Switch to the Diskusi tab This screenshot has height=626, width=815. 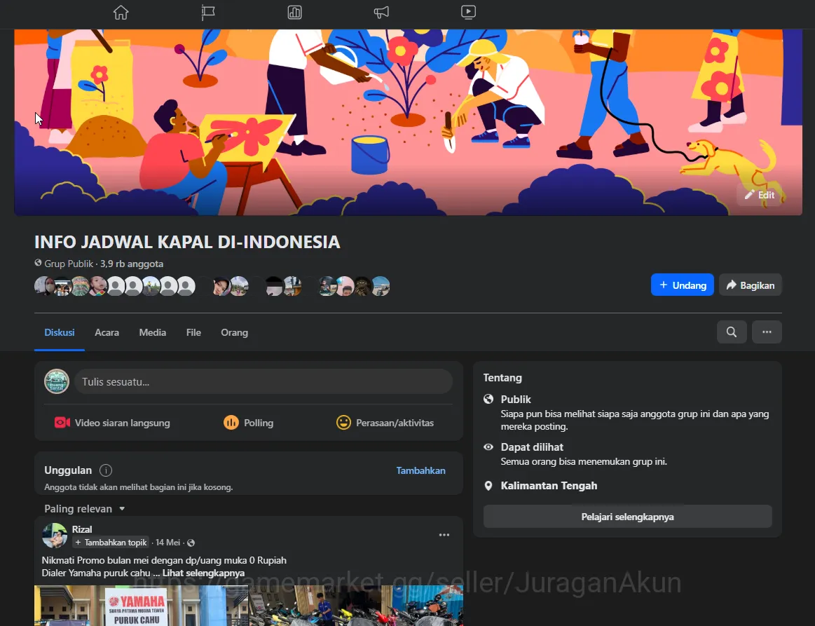point(60,332)
